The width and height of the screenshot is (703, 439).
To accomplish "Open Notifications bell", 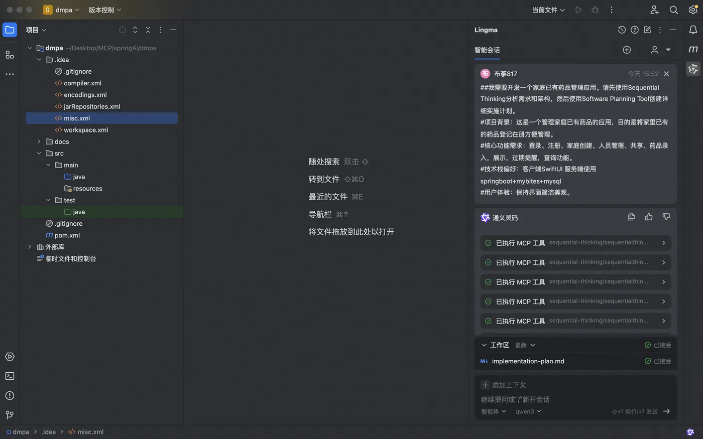I will coord(693,30).
